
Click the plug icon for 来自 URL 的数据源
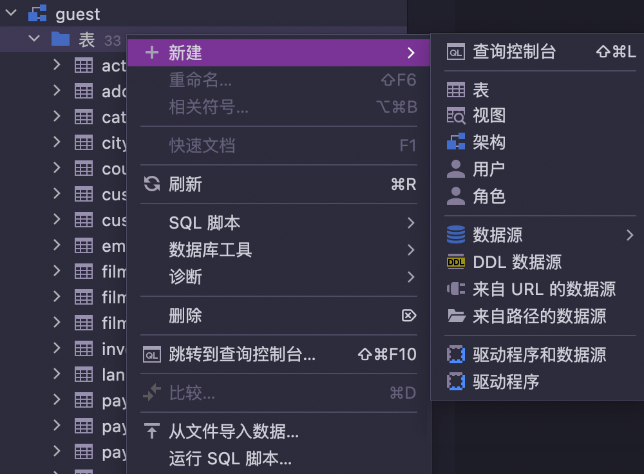455,289
